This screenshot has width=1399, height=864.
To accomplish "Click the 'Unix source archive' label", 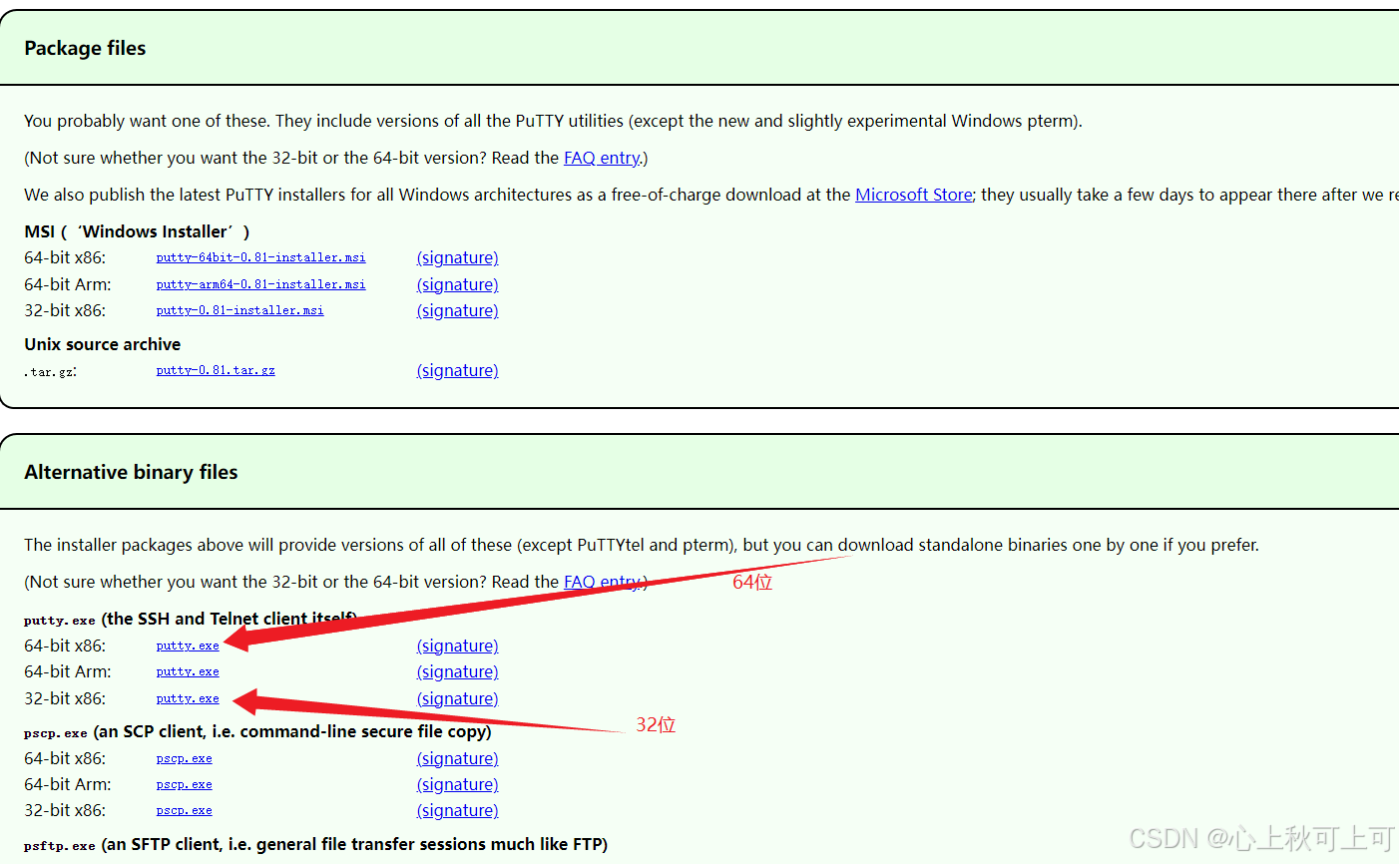I will [x=103, y=344].
